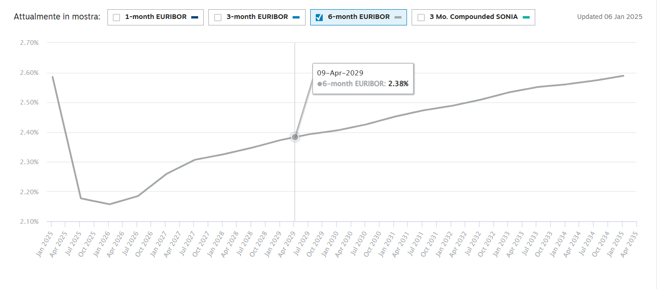657x289 pixels.
Task: Click the curve's end point at Jan 2035
Action: (623, 75)
